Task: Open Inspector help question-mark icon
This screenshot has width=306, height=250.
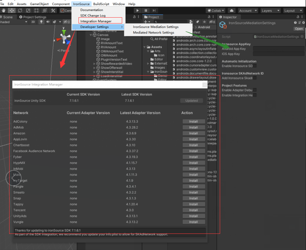Action: click(295, 23)
